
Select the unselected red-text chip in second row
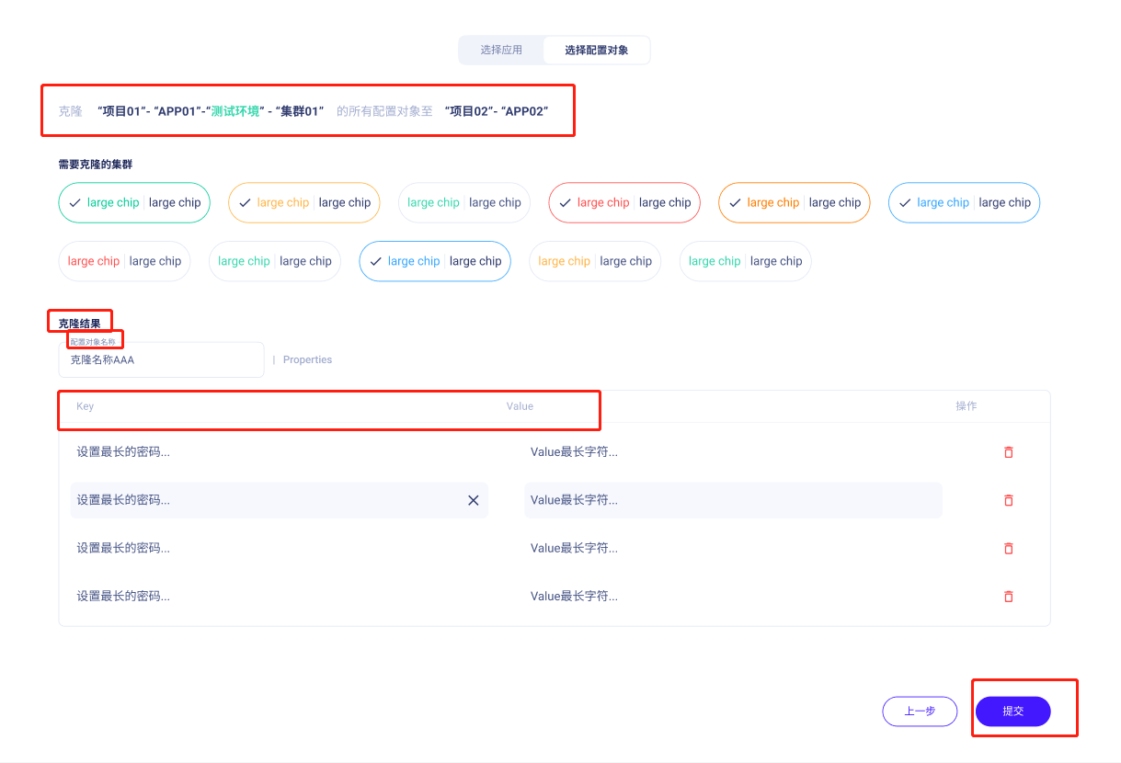click(124, 261)
